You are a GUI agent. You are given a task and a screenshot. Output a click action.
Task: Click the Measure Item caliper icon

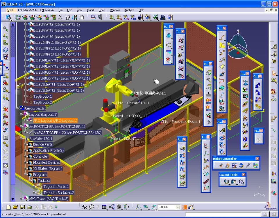(x=100, y=17)
